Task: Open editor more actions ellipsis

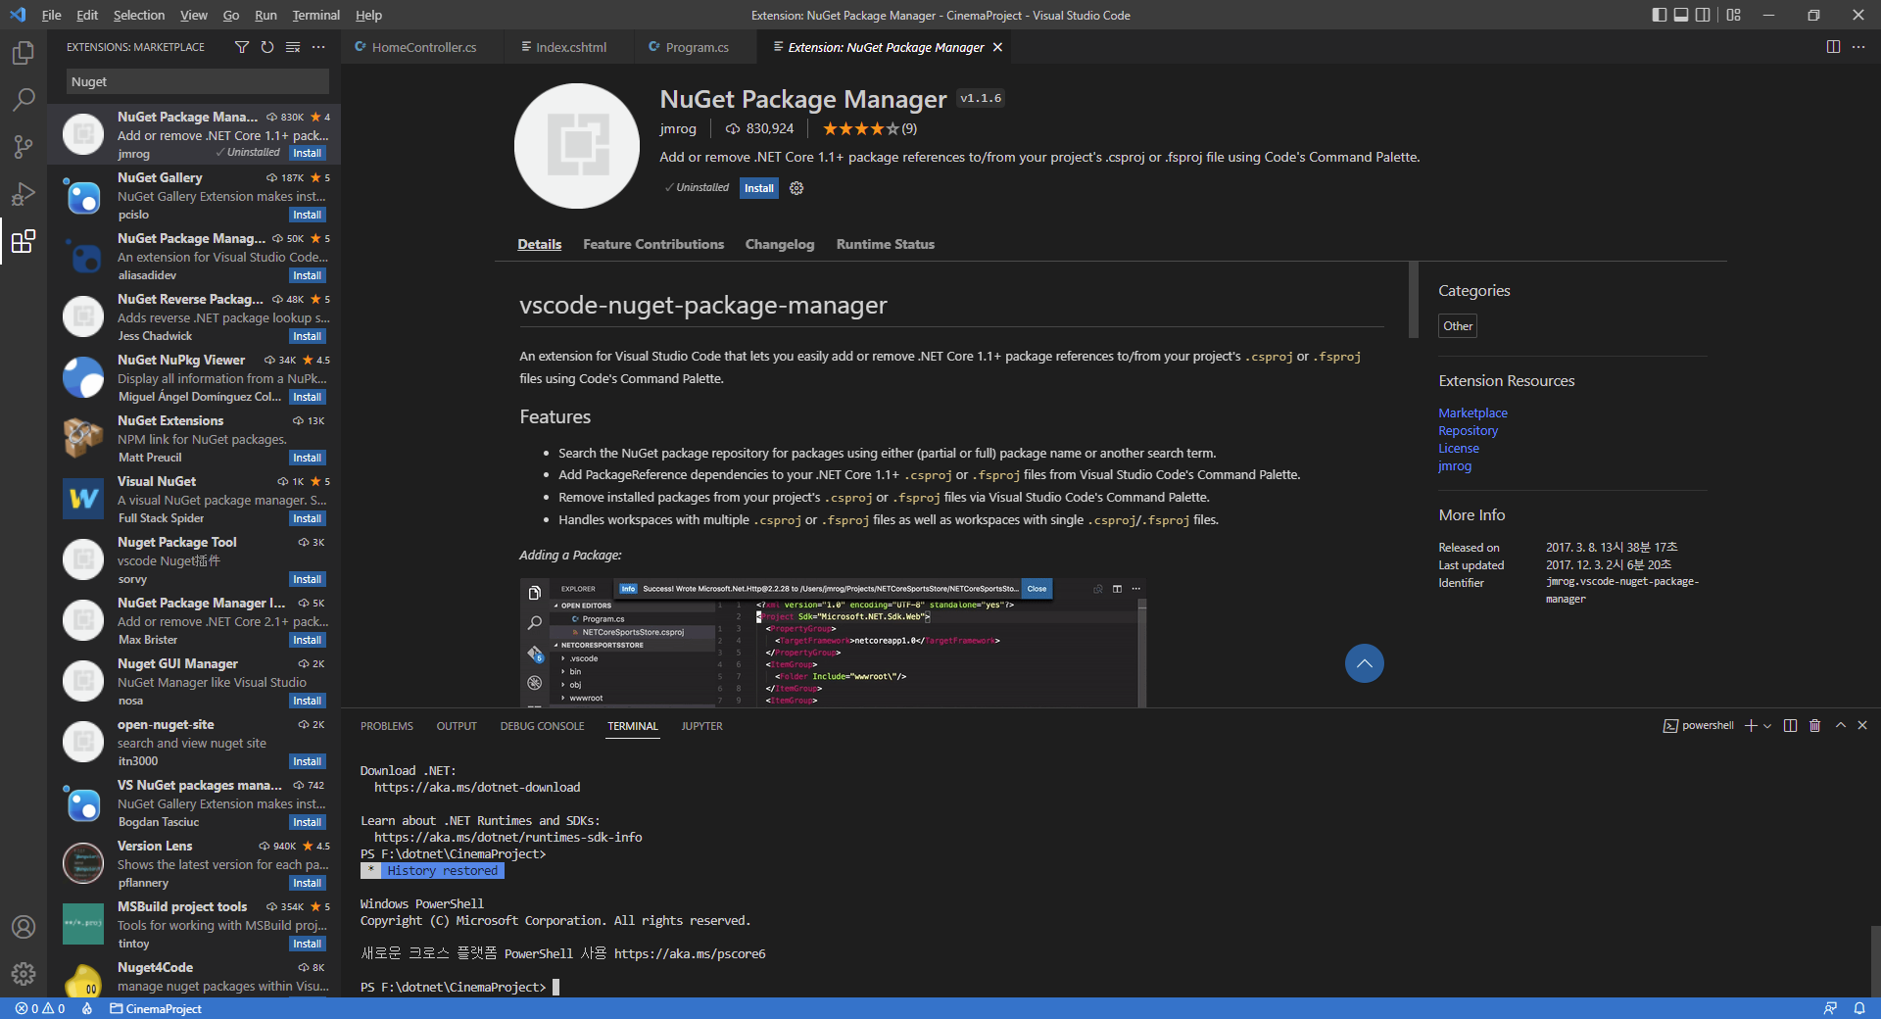Action: point(1858,47)
